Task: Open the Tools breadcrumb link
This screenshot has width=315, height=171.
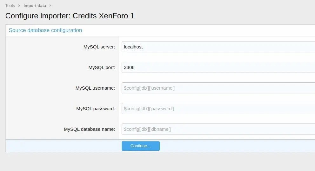Action: (10, 6)
